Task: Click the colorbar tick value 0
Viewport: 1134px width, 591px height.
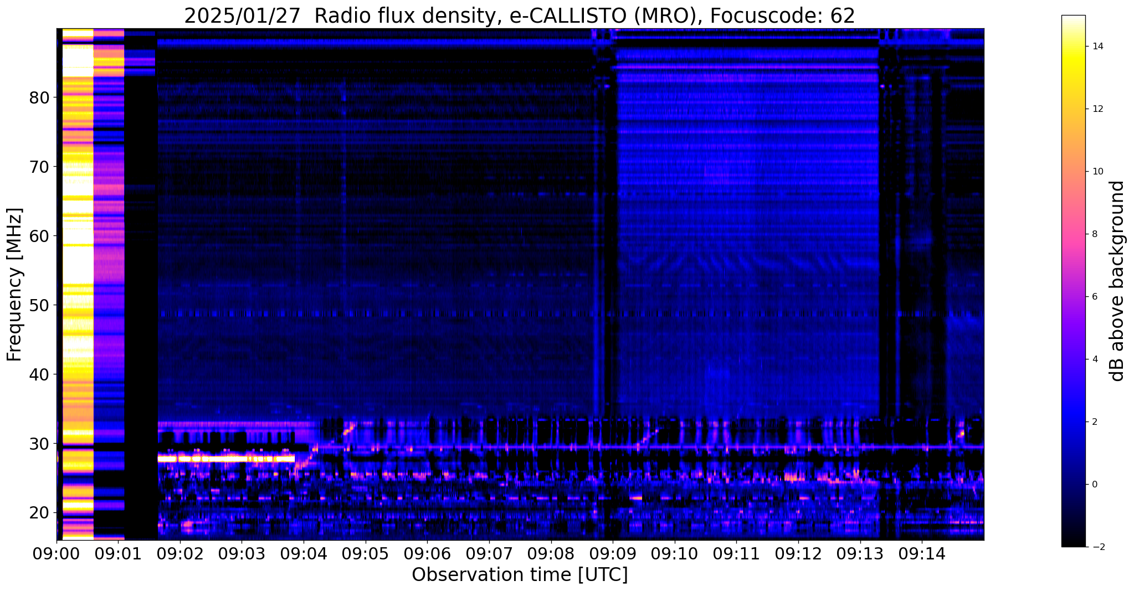Action: coord(1094,485)
